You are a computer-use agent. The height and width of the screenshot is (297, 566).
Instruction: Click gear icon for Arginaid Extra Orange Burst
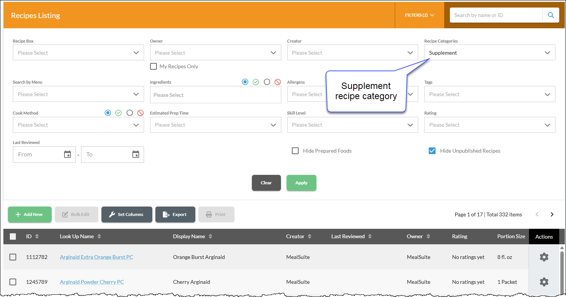coord(544,257)
